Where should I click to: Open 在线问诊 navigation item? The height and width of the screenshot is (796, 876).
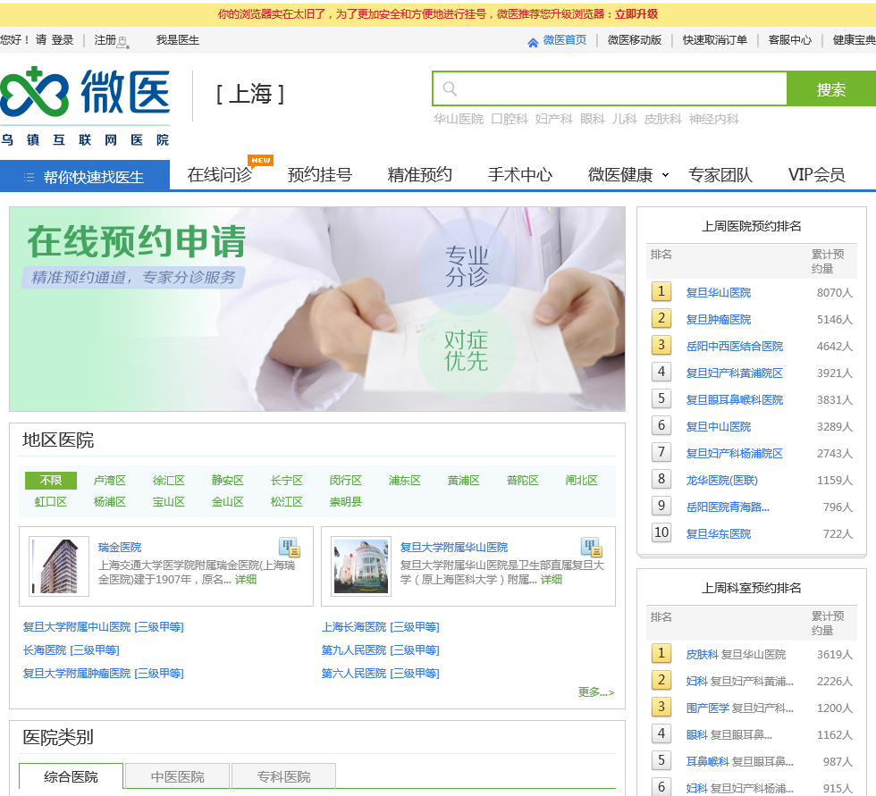click(x=220, y=175)
